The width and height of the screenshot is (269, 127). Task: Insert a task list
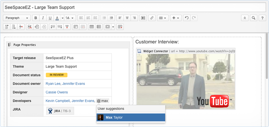point(95,18)
